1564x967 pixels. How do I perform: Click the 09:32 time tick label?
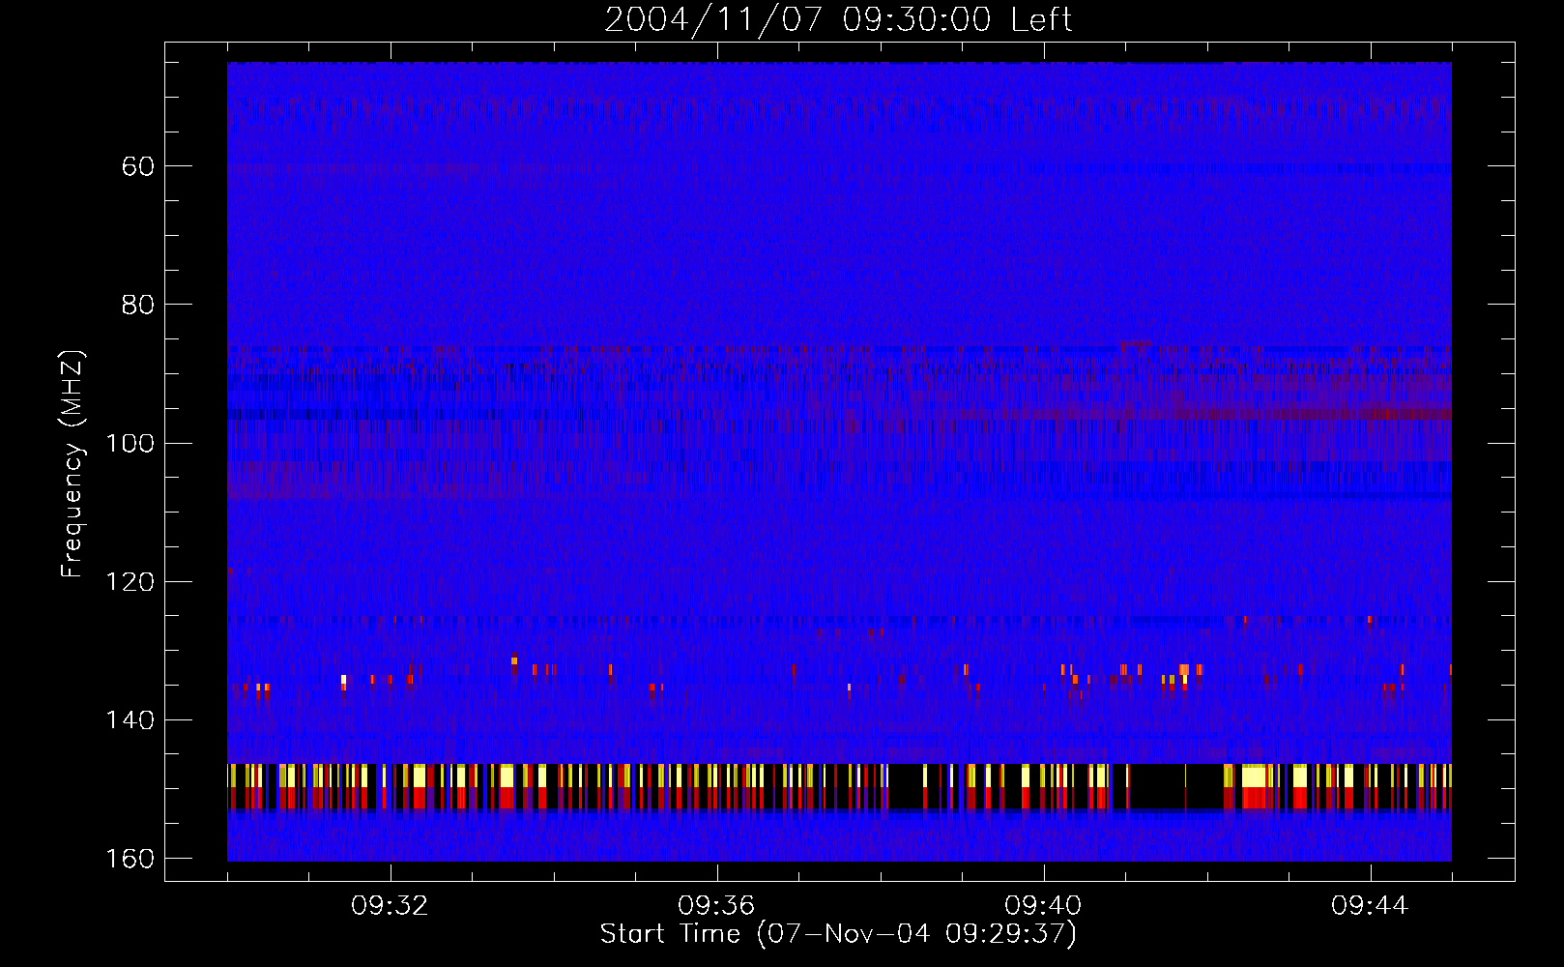pos(391,906)
